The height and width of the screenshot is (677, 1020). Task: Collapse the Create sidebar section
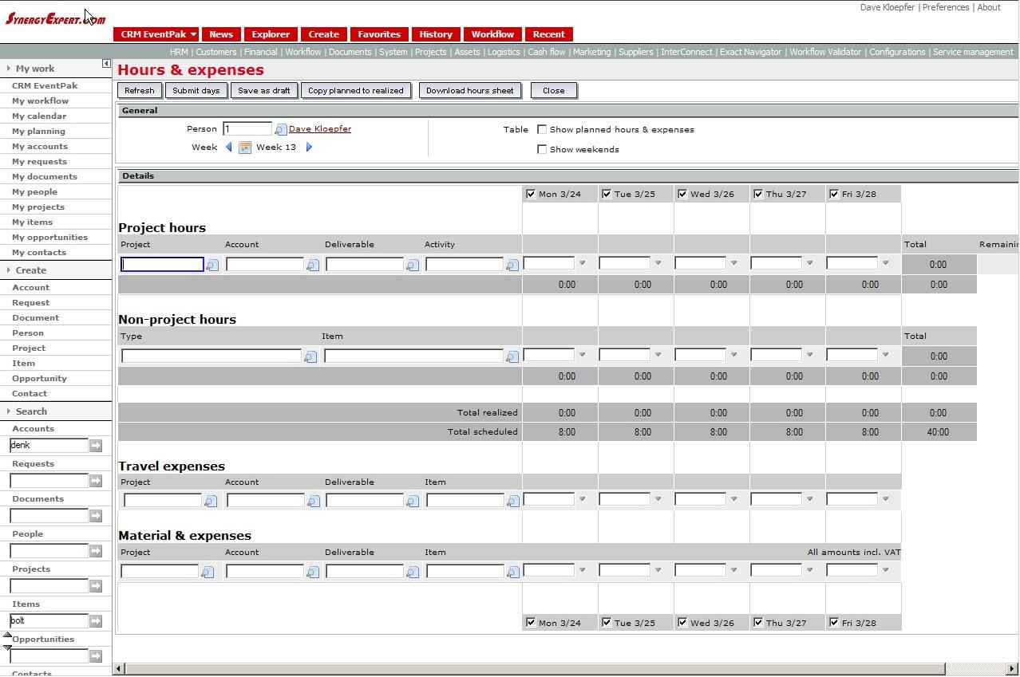click(x=9, y=270)
